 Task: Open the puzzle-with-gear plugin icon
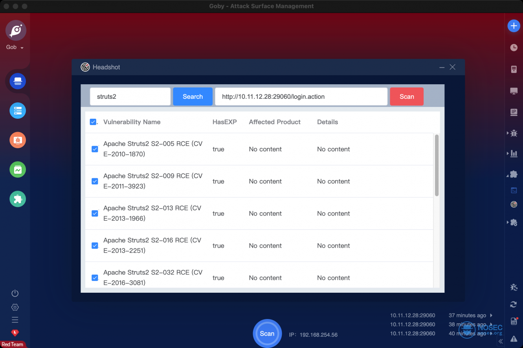(x=514, y=223)
